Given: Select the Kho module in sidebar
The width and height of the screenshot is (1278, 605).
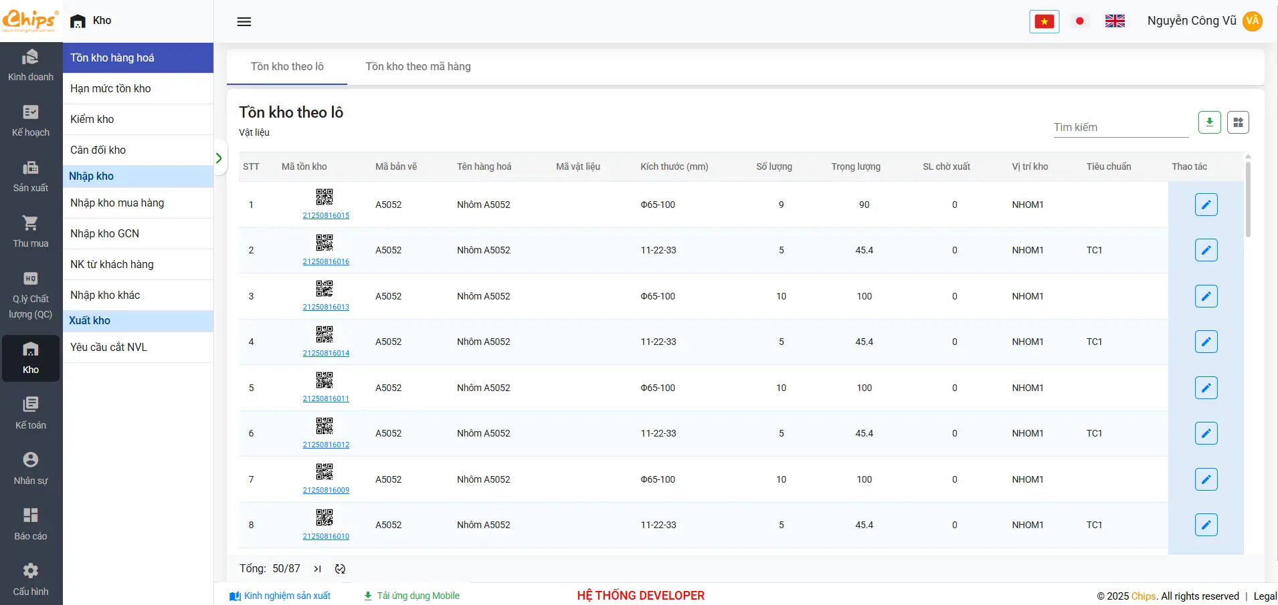Looking at the screenshot, I should (x=31, y=358).
